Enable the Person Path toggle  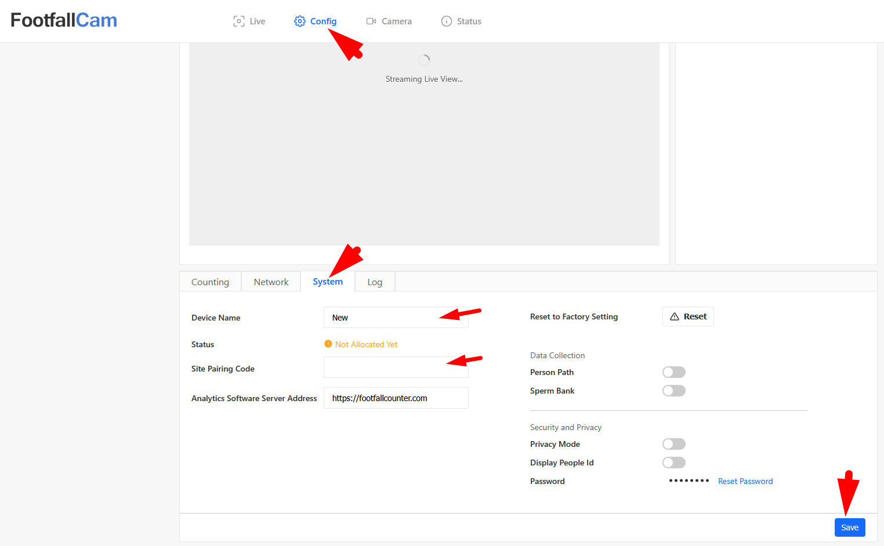tap(673, 372)
